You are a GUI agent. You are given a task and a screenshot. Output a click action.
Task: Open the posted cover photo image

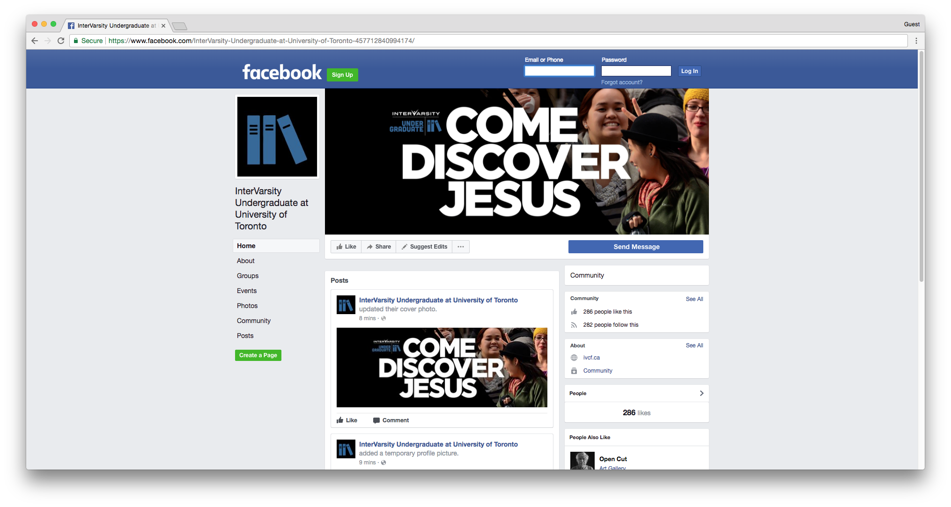(442, 367)
